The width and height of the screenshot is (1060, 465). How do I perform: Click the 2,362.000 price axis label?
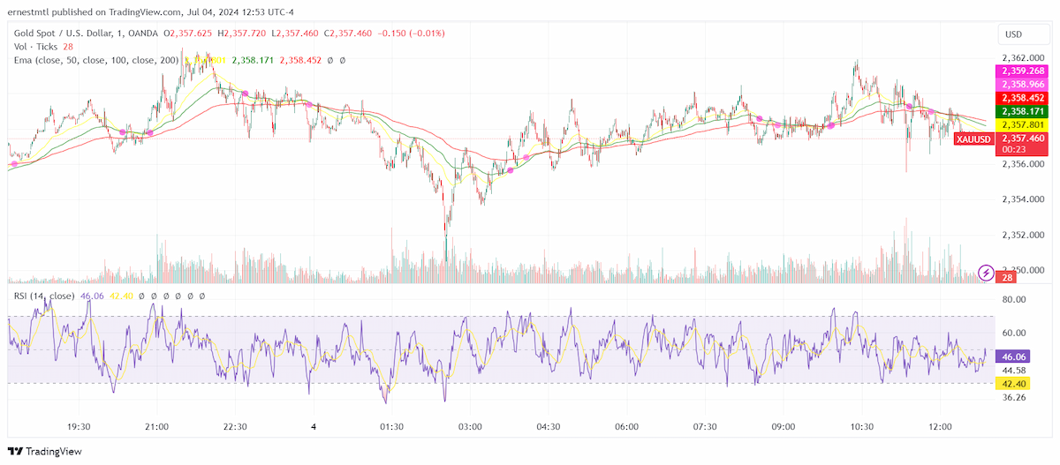coord(1022,58)
